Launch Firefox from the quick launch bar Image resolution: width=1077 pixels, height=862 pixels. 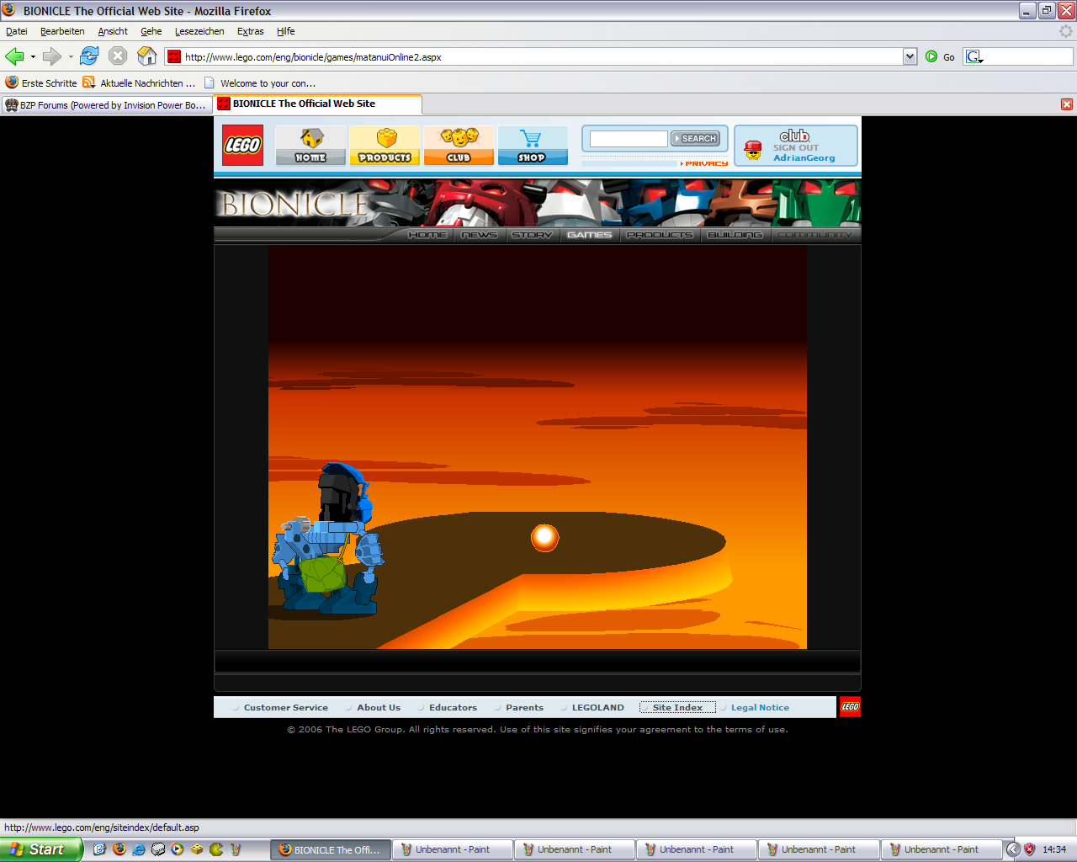[119, 849]
